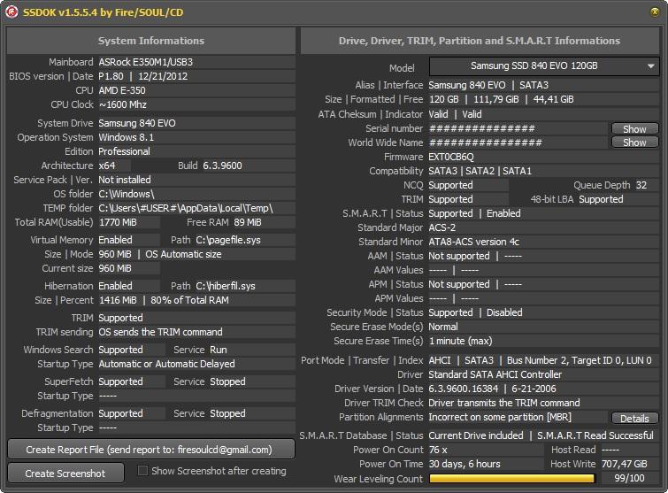The width and height of the screenshot is (668, 493).
Task: Click Secure Erase Mode value Normal
Action: pyautogui.click(x=443, y=327)
